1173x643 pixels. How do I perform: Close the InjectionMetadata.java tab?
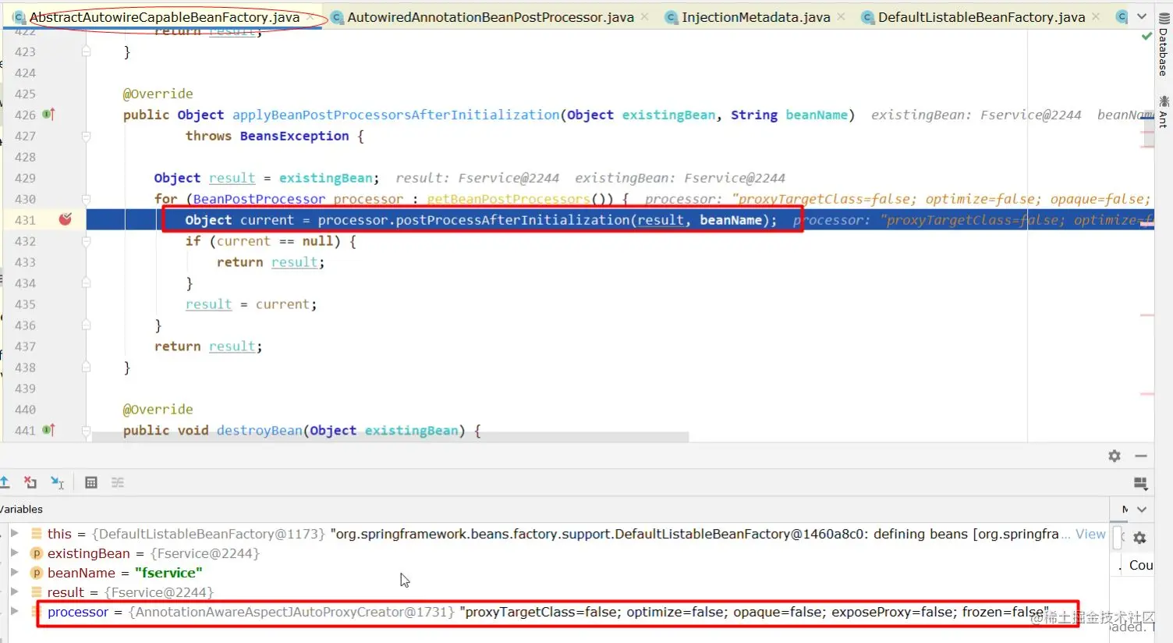(841, 16)
